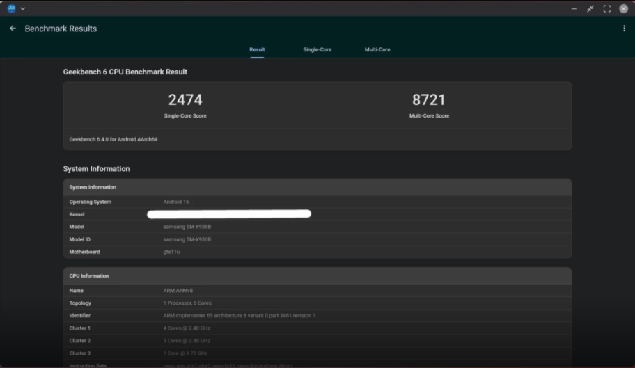Image resolution: width=635 pixels, height=368 pixels.
Task: Select samsung SM-X936B in the Model row
Action: (187, 227)
